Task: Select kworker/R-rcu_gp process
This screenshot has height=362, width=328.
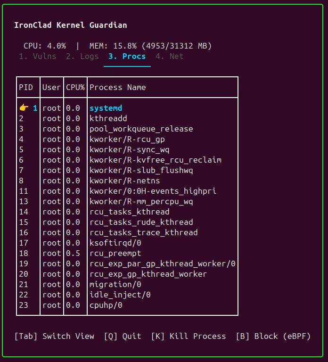Action: coord(127,139)
